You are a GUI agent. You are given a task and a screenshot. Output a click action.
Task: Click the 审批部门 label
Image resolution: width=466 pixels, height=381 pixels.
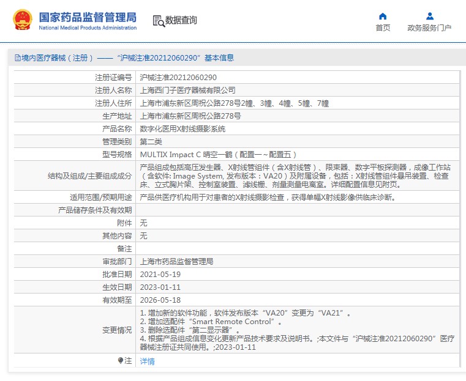pyautogui.click(x=117, y=261)
